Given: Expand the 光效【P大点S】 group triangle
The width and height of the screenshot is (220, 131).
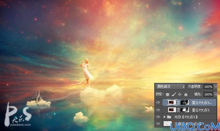Looking at the screenshot, I should (x=164, y=117).
